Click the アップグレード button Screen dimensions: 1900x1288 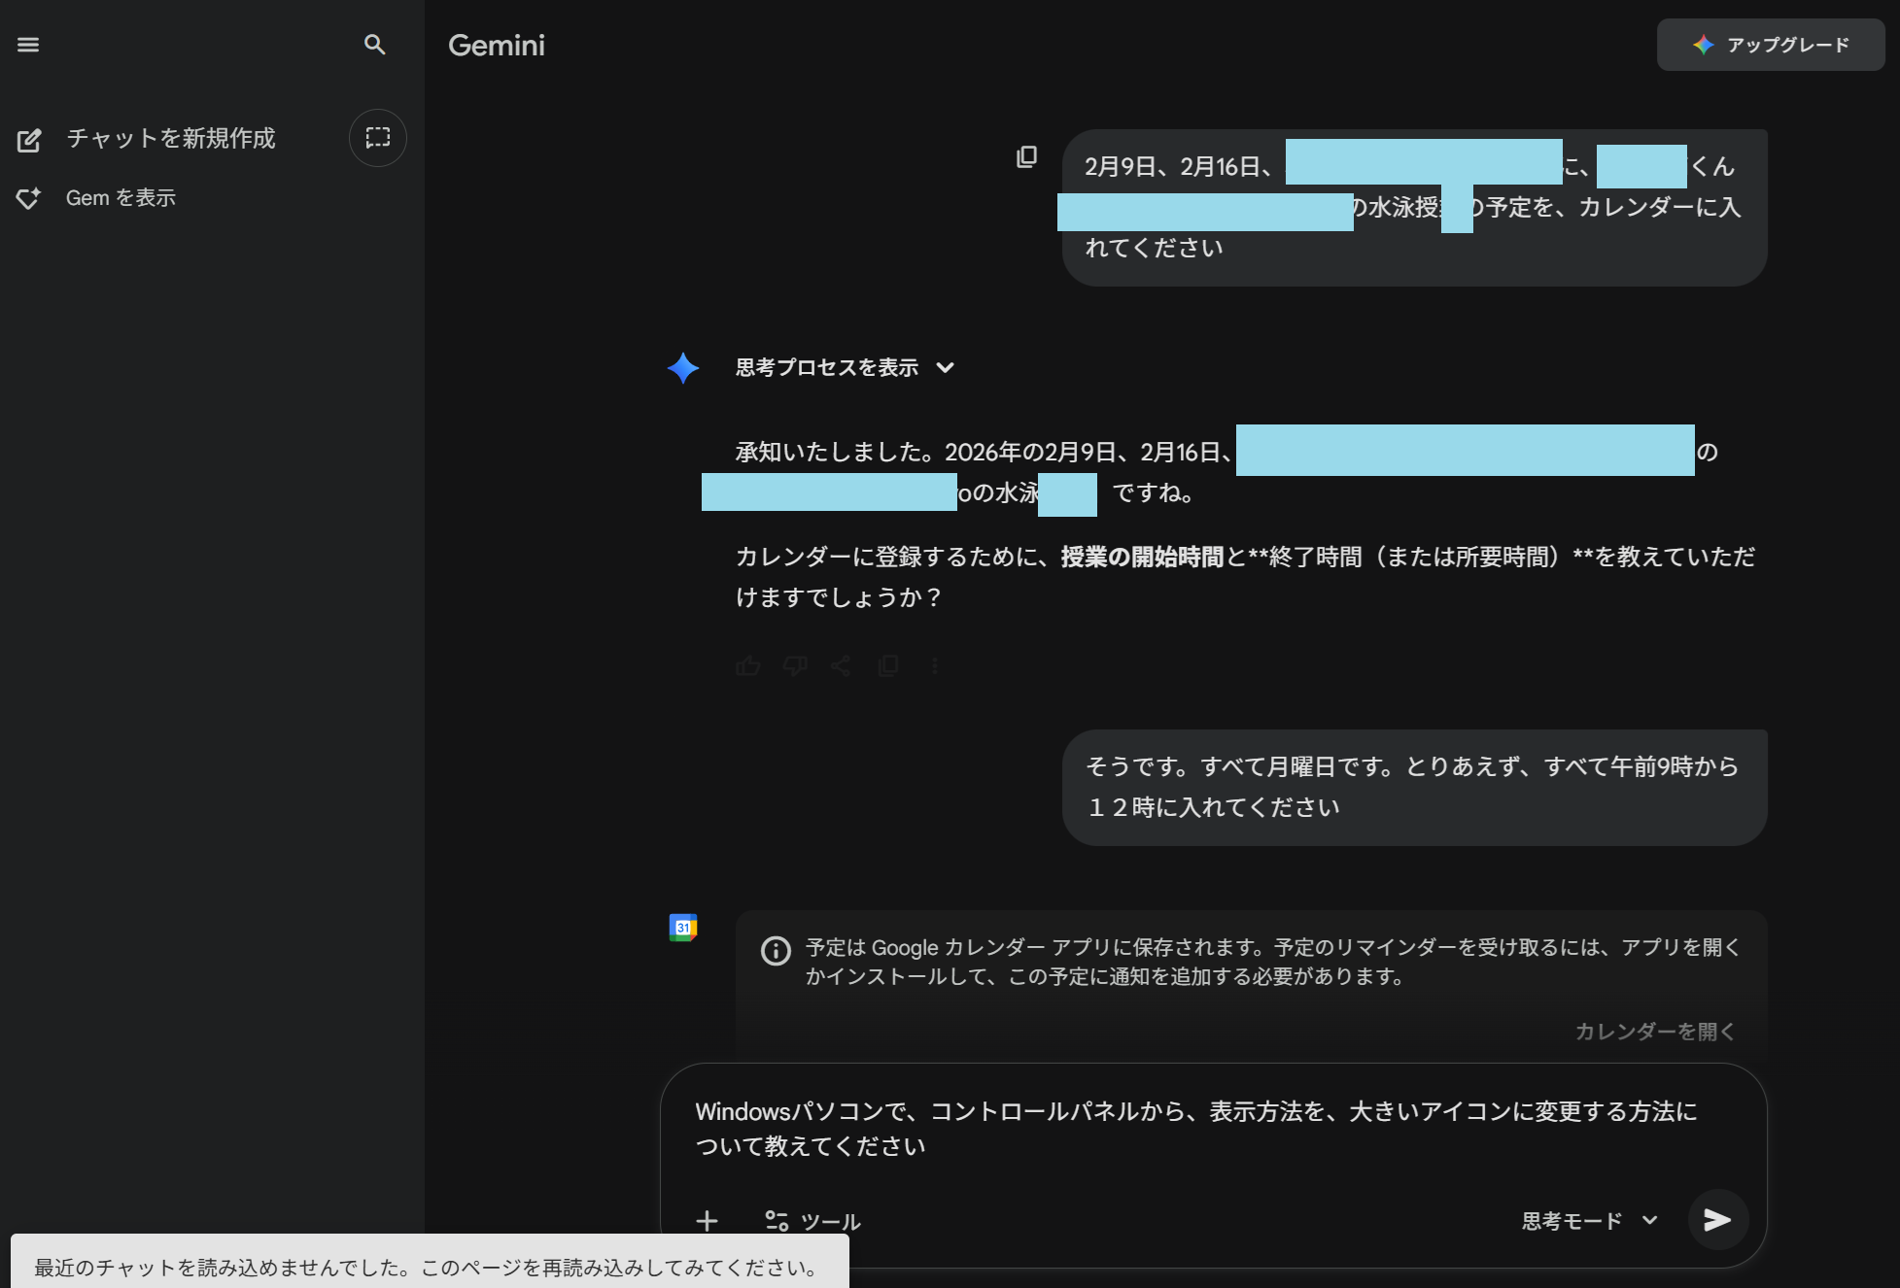(1770, 45)
